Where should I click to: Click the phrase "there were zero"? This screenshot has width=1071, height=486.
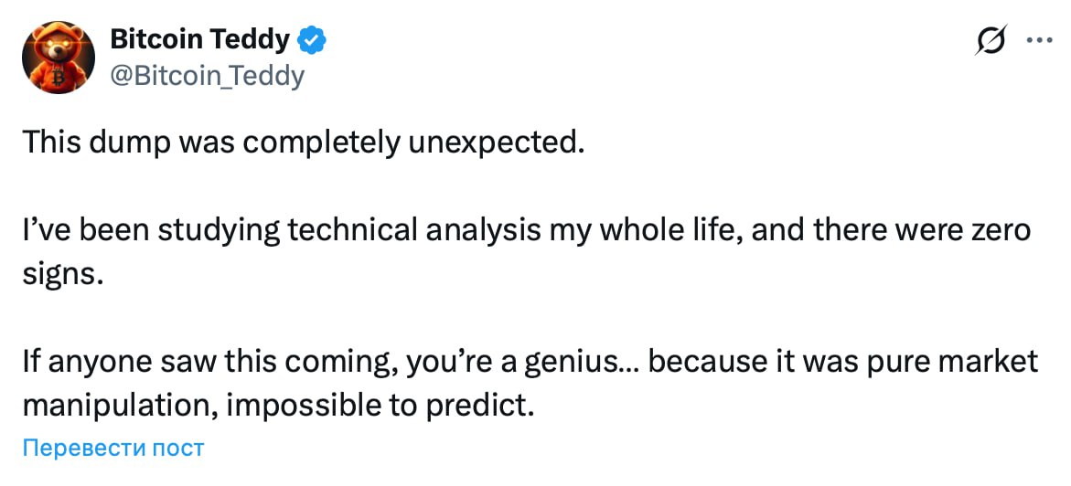[x=925, y=231]
